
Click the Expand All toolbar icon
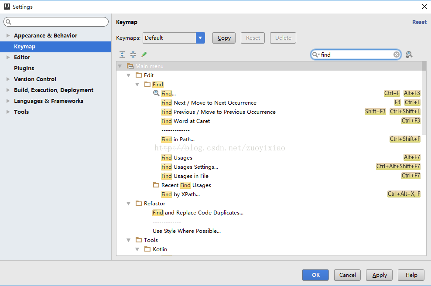click(x=122, y=54)
